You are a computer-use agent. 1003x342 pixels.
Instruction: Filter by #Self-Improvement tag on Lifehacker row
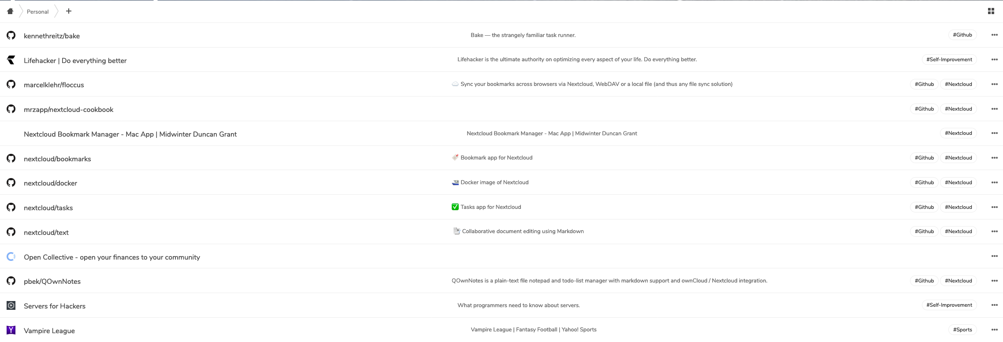coord(949,59)
